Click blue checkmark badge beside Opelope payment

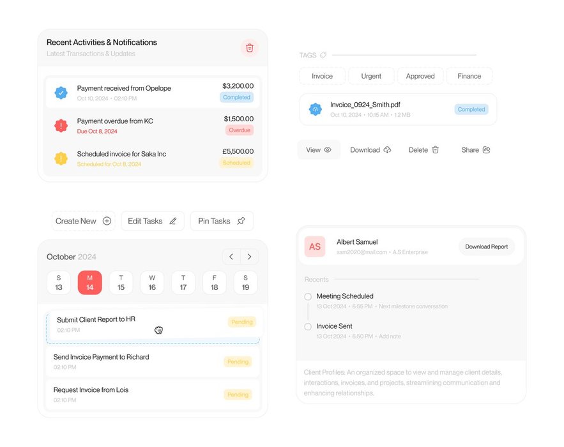click(61, 93)
